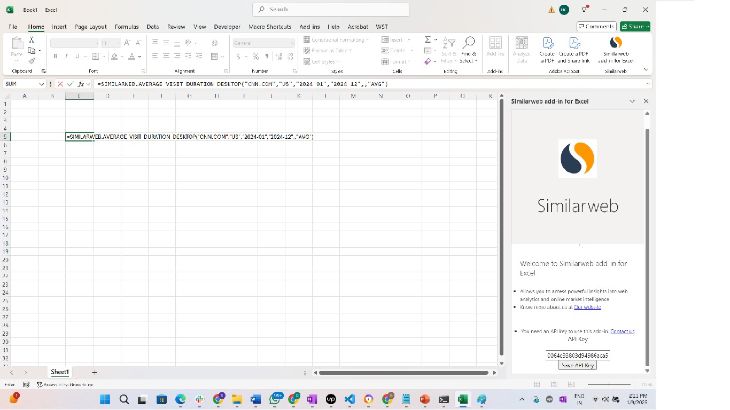The width and height of the screenshot is (730, 410).
Task: Toggle Wrap Text
Action: pos(215,43)
